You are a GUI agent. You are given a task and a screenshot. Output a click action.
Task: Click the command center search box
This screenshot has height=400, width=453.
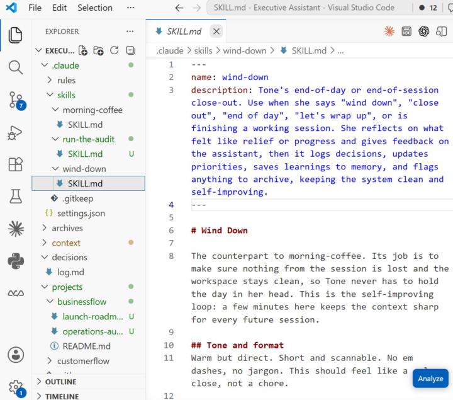304,8
